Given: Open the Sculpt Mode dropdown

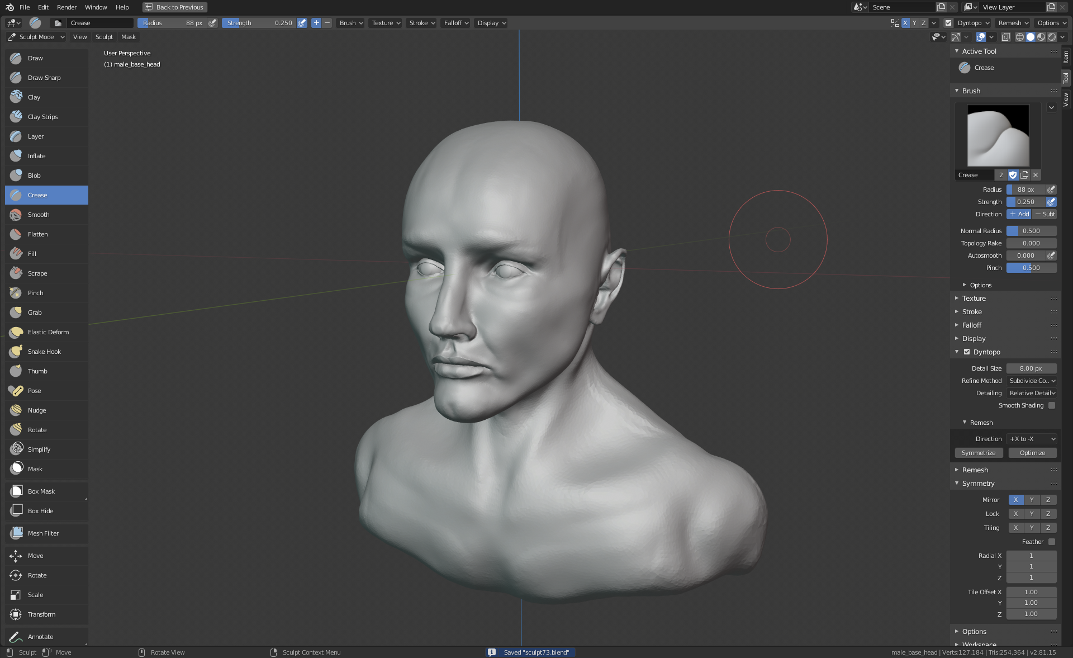Looking at the screenshot, I should pos(36,37).
